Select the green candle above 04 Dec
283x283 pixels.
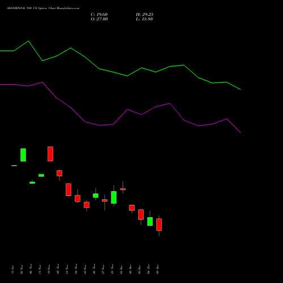pos(150,221)
